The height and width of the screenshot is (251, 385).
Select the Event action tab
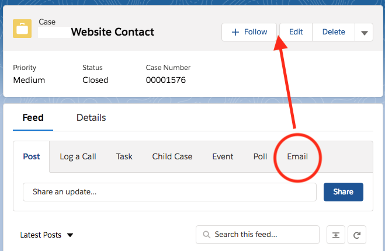(223, 156)
